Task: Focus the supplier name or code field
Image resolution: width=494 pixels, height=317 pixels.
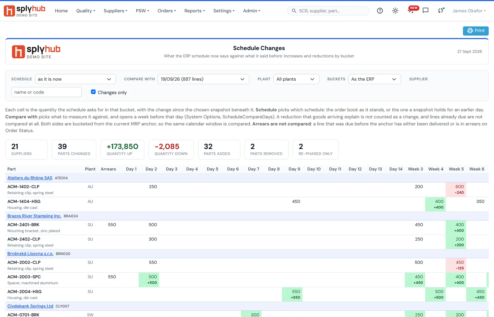Action: [x=47, y=92]
